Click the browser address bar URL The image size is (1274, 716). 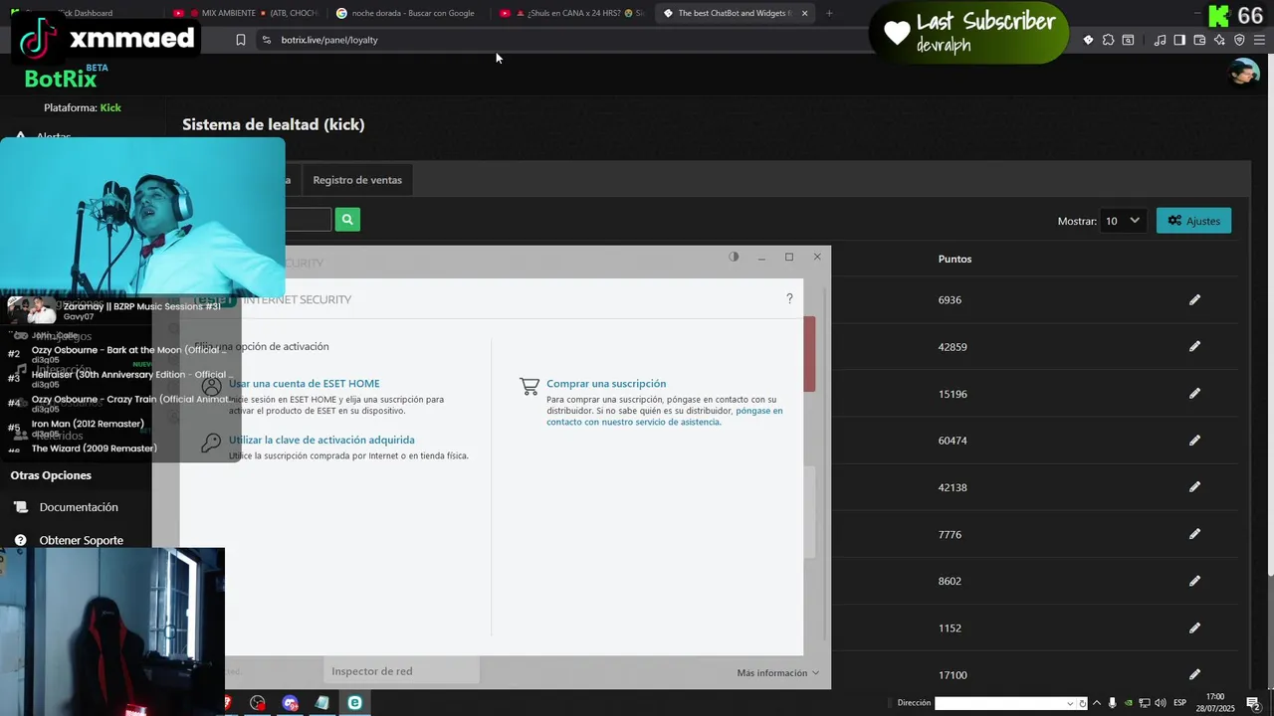coord(329,40)
